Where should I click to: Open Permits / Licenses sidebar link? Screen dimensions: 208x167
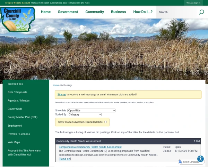[19, 134]
